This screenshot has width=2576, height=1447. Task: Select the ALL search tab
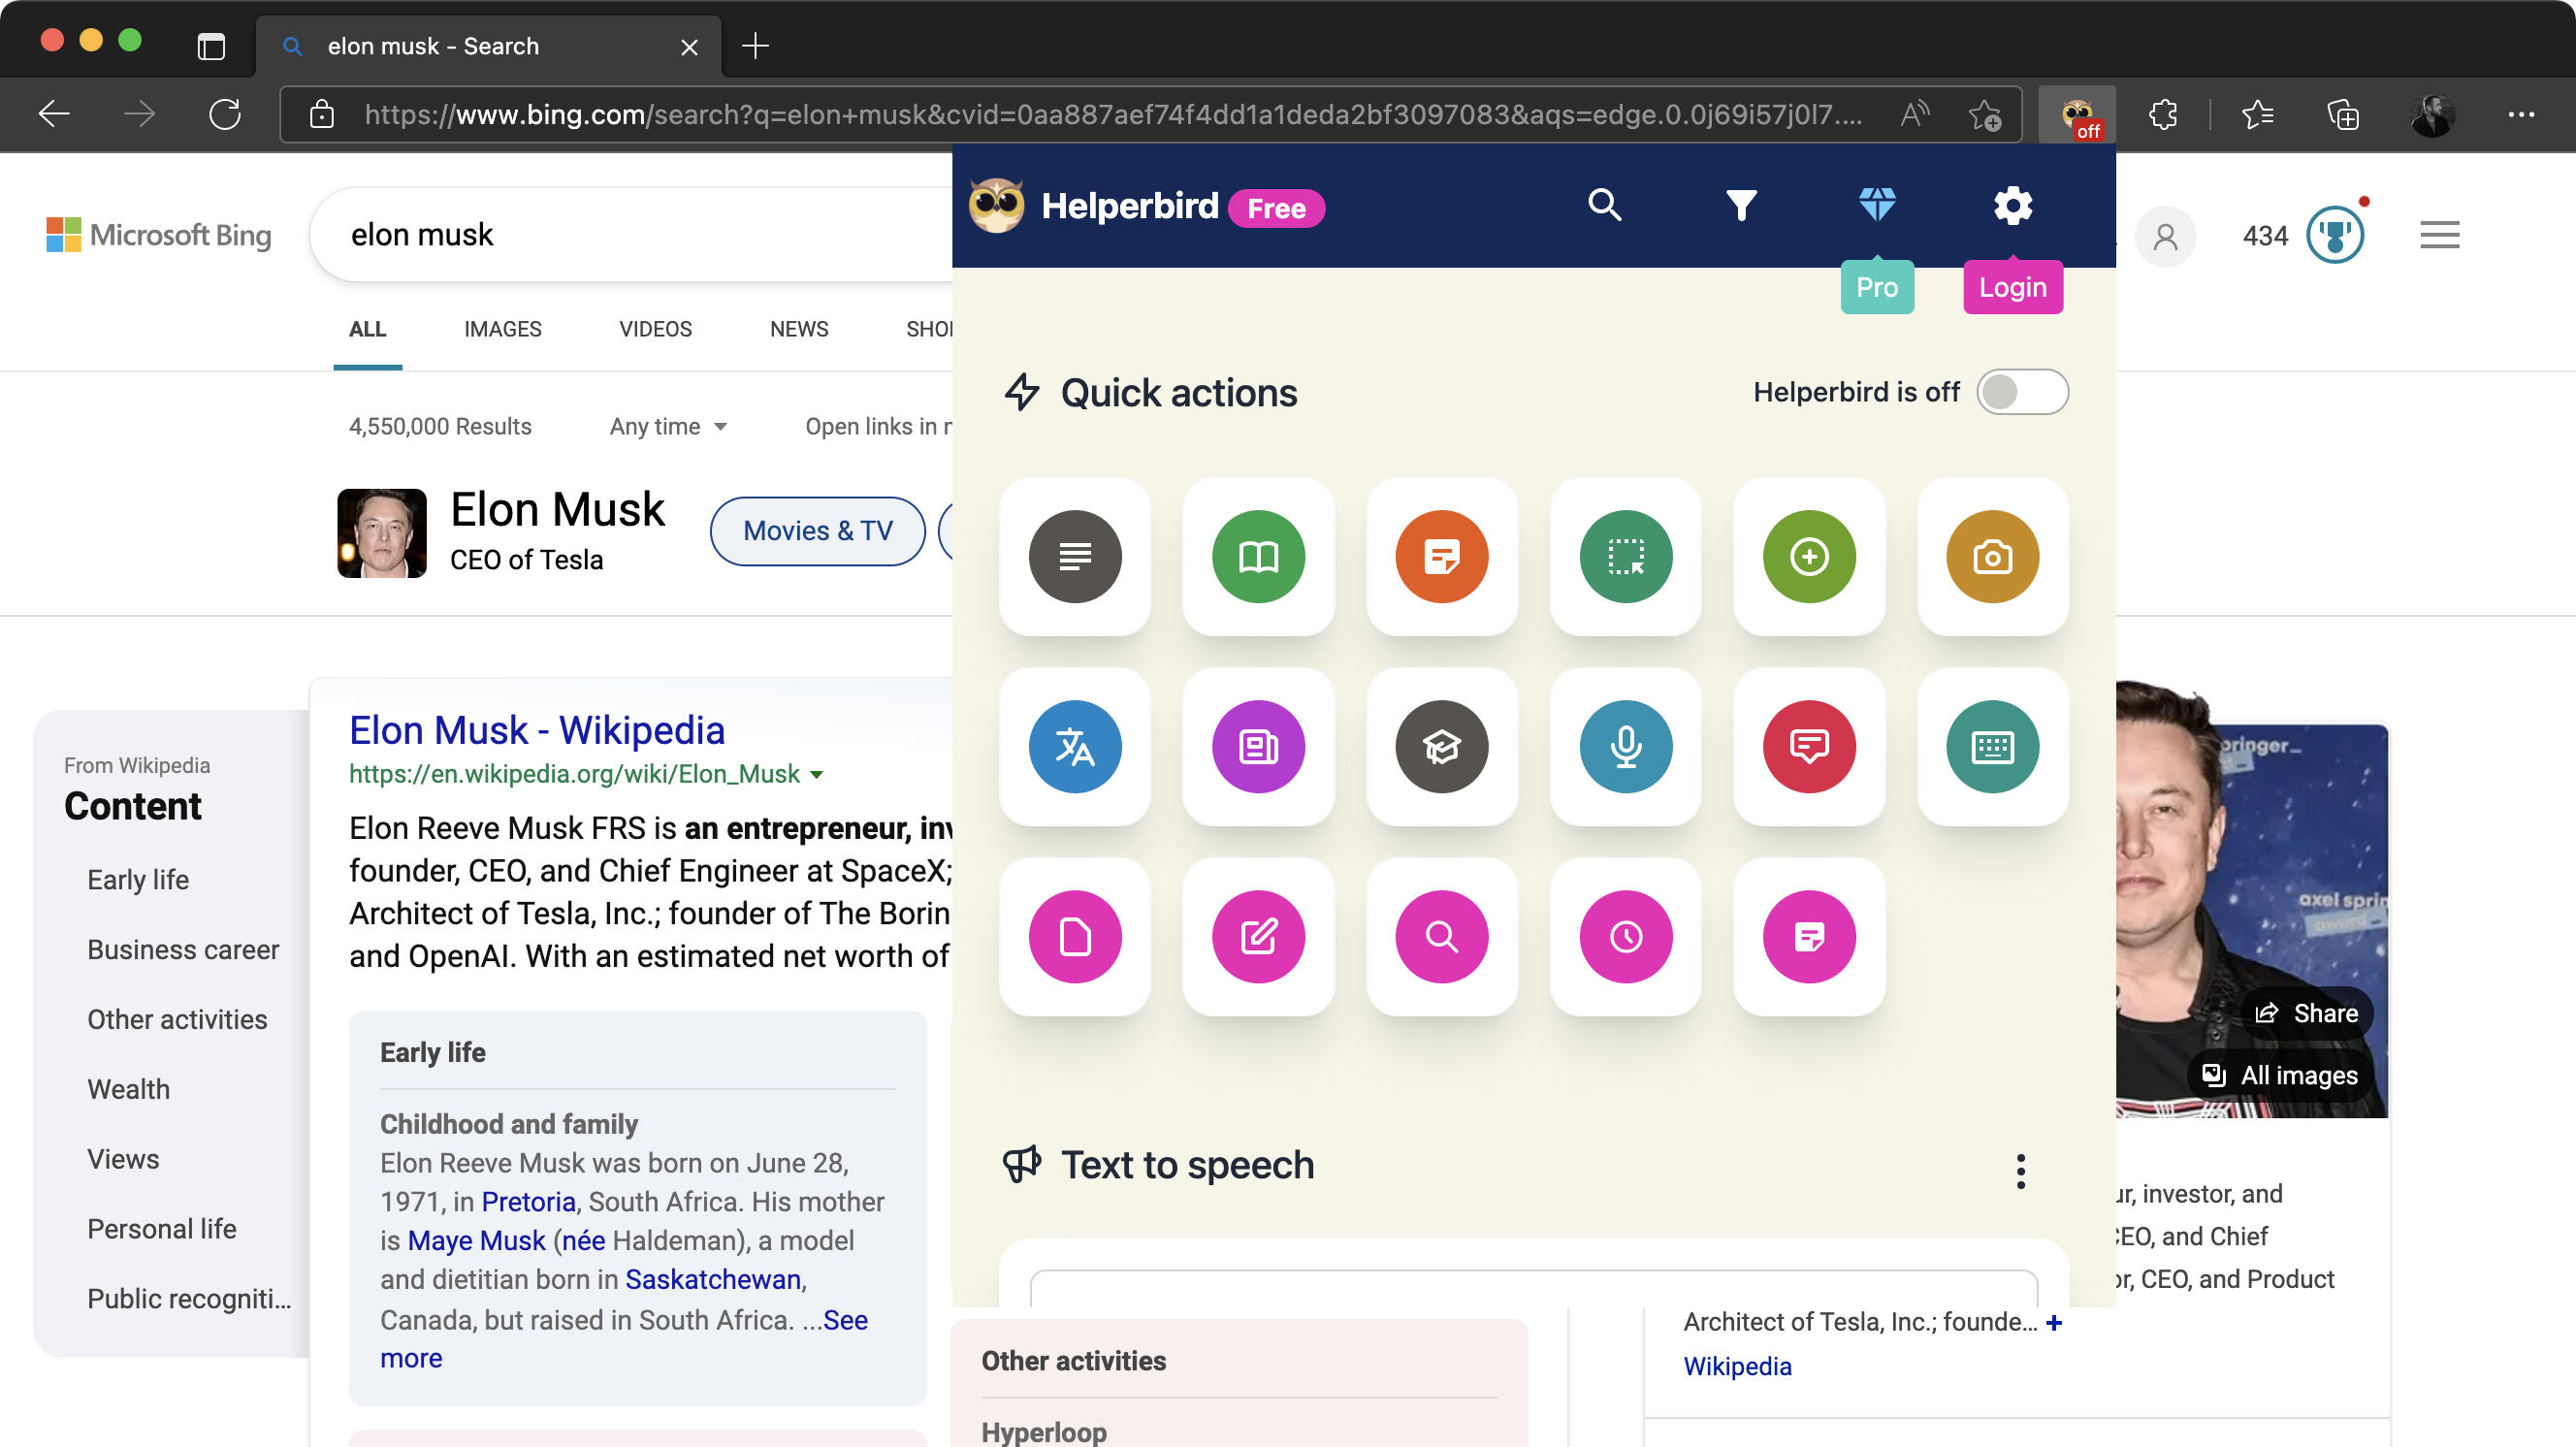[367, 329]
